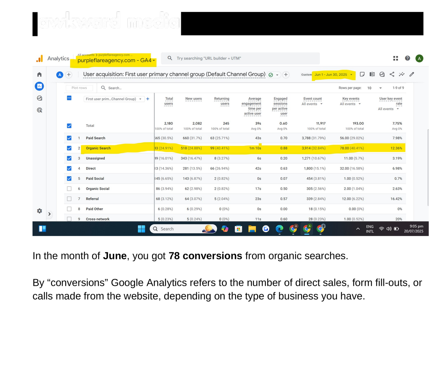Click the Google apps grid icon
The height and width of the screenshot is (376, 447).
tap(396, 58)
